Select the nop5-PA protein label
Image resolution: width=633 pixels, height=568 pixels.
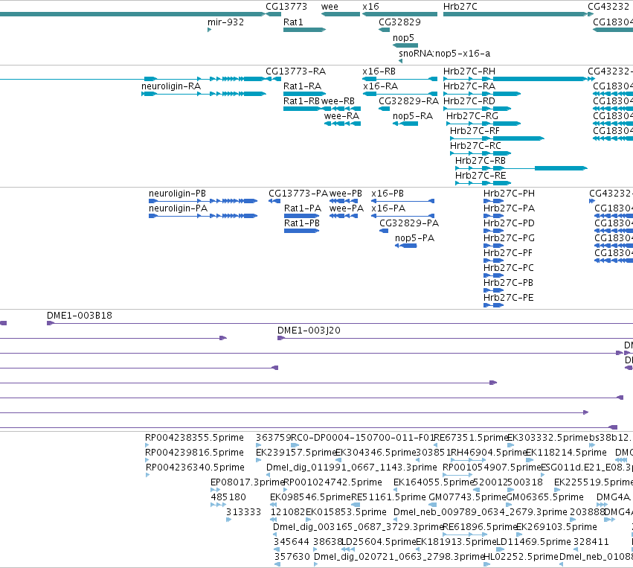click(414, 239)
